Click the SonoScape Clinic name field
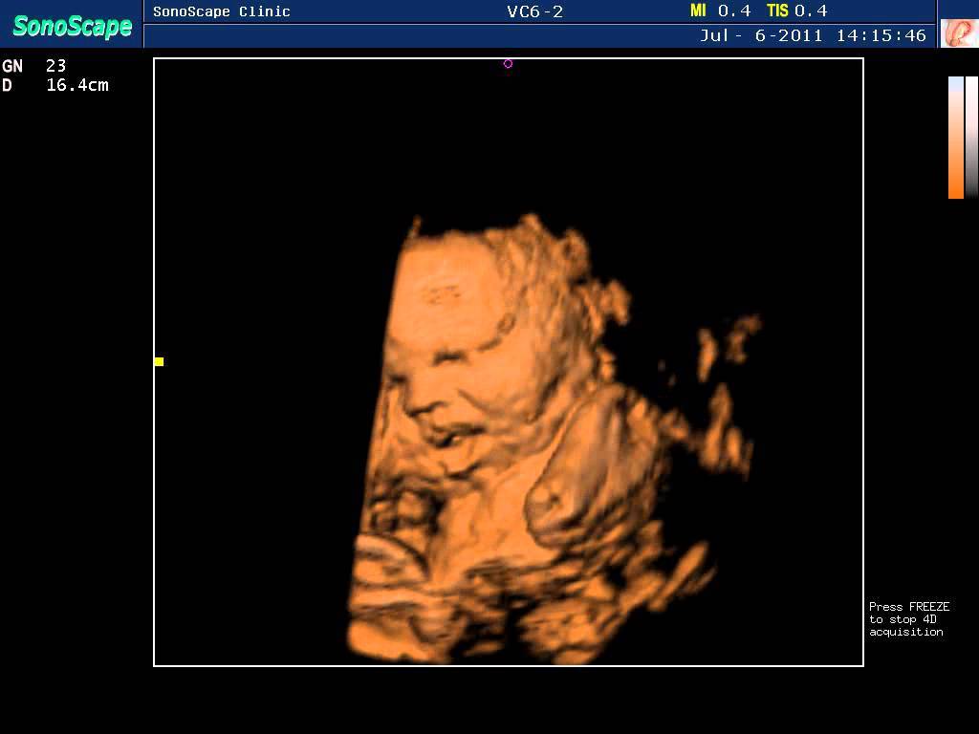Screen dimensions: 979x734 [222, 11]
